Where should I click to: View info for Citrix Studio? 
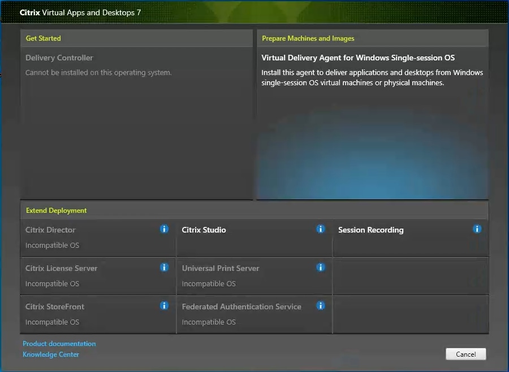pos(321,229)
